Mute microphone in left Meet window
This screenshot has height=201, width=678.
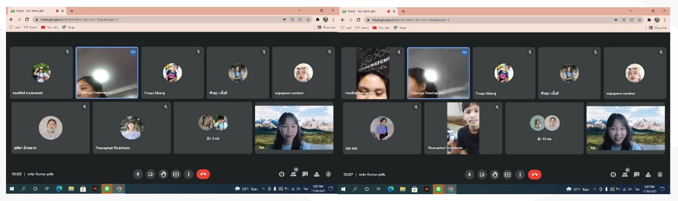tap(138, 174)
